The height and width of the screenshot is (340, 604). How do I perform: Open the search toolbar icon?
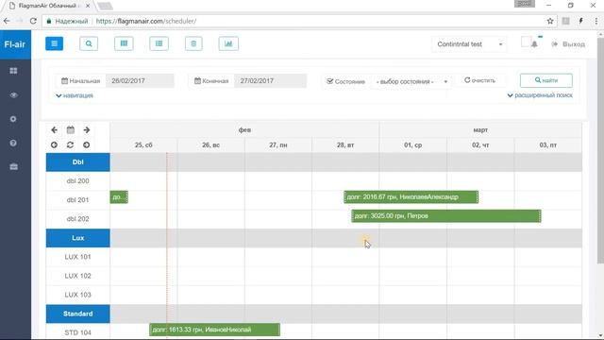(x=89, y=43)
